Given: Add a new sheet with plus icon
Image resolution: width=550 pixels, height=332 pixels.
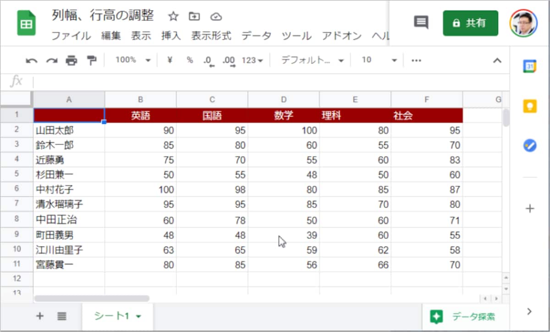Looking at the screenshot, I should point(40,316).
